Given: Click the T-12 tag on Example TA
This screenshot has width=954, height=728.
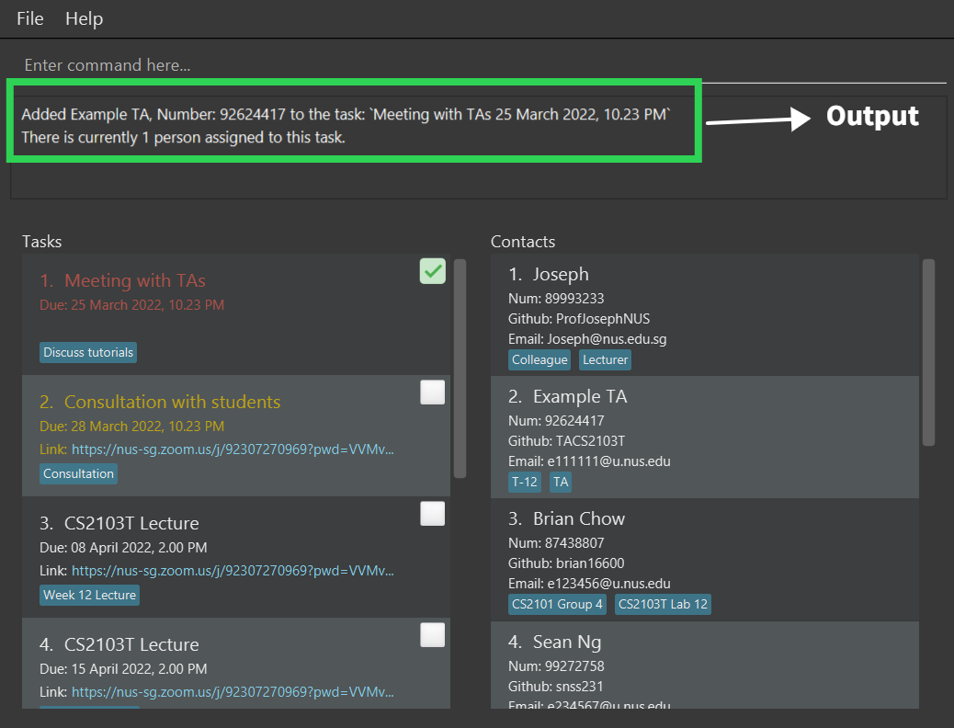Looking at the screenshot, I should [x=525, y=482].
